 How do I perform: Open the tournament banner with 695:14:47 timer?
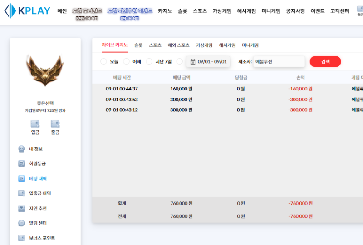coord(87,14)
